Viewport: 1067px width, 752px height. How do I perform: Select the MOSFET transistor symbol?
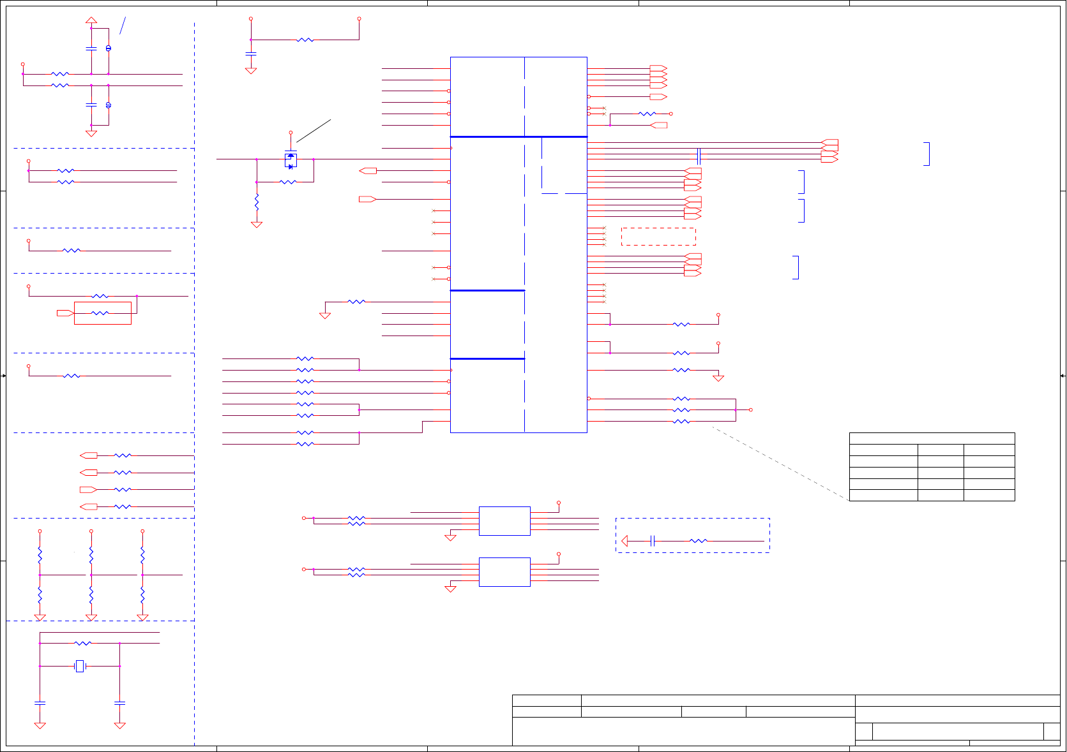(x=291, y=159)
